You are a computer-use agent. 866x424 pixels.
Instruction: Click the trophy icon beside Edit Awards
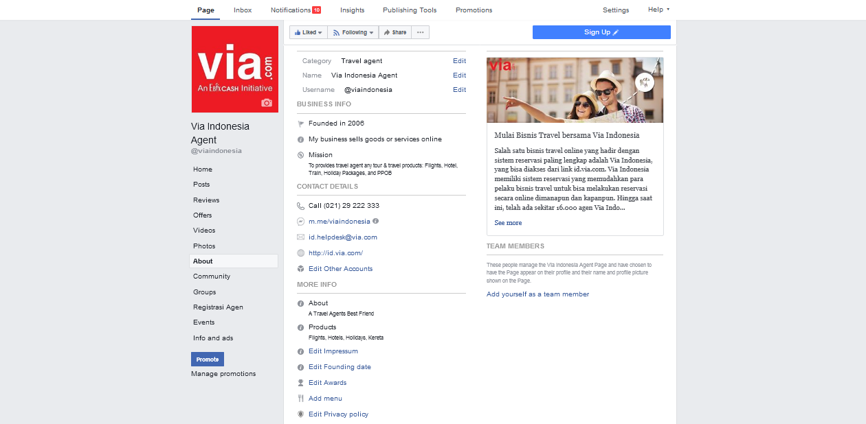(x=300, y=383)
